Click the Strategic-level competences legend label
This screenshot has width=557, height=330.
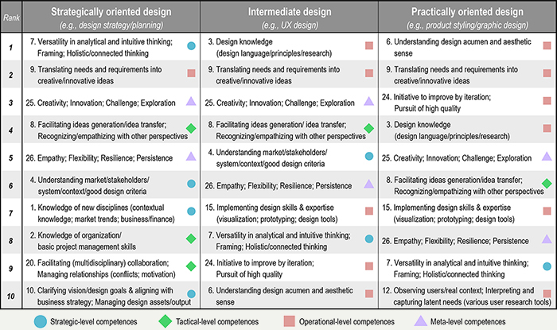pos(93,322)
